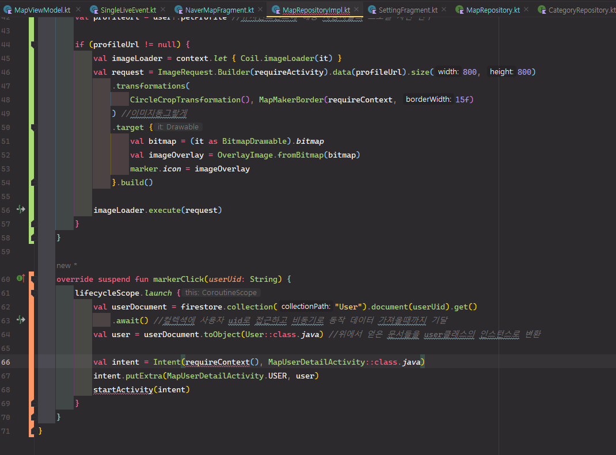Click the markerClick function name

pyautogui.click(x=178, y=279)
